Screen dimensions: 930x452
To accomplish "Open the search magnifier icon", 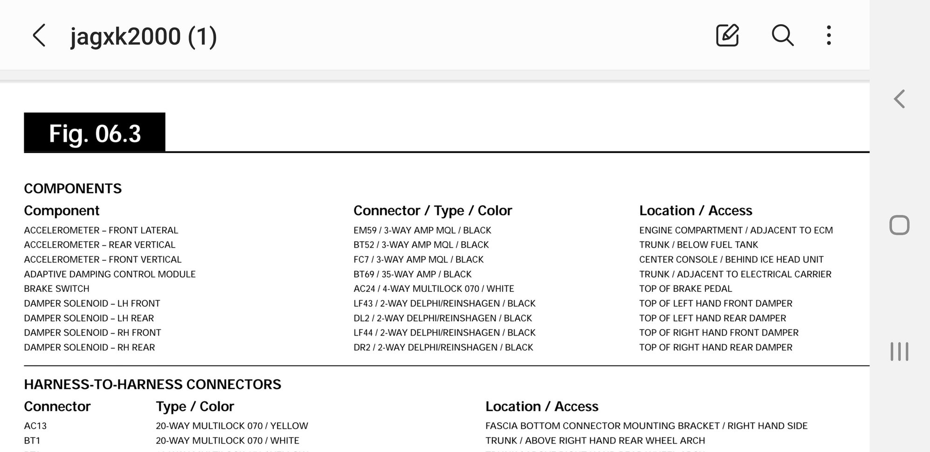I will tap(782, 35).
